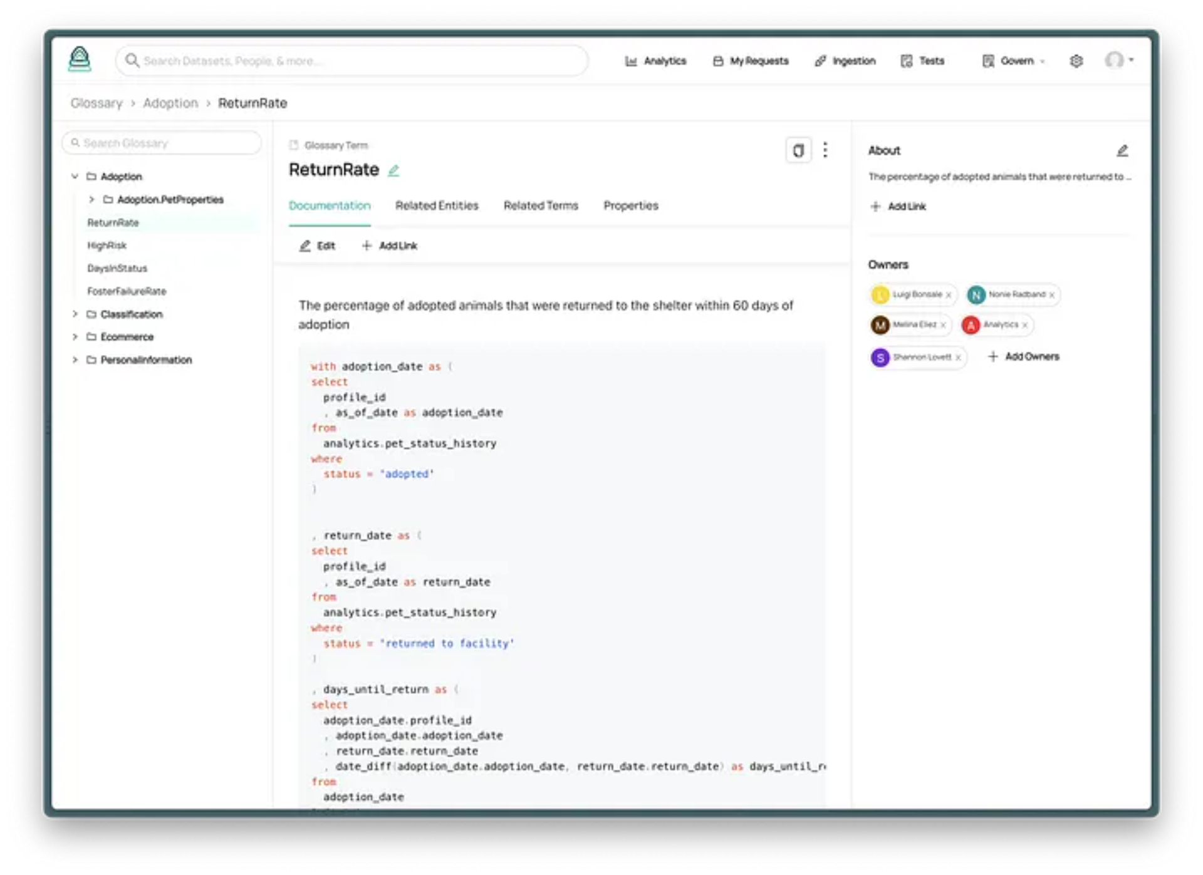1203x875 pixels.
Task: Click the 'returned to facility' status line
Action: pos(419,643)
